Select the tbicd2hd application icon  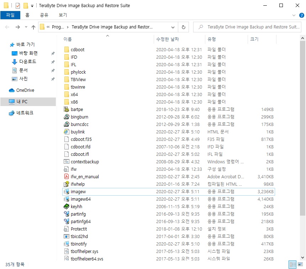(x=67, y=236)
